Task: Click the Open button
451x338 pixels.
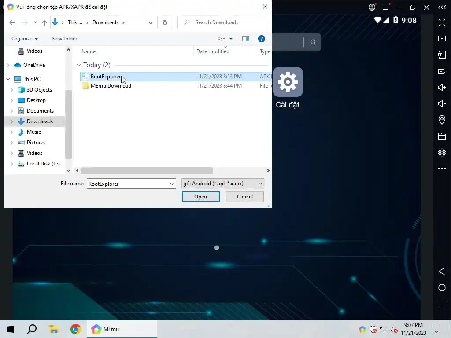Action: 200,197
